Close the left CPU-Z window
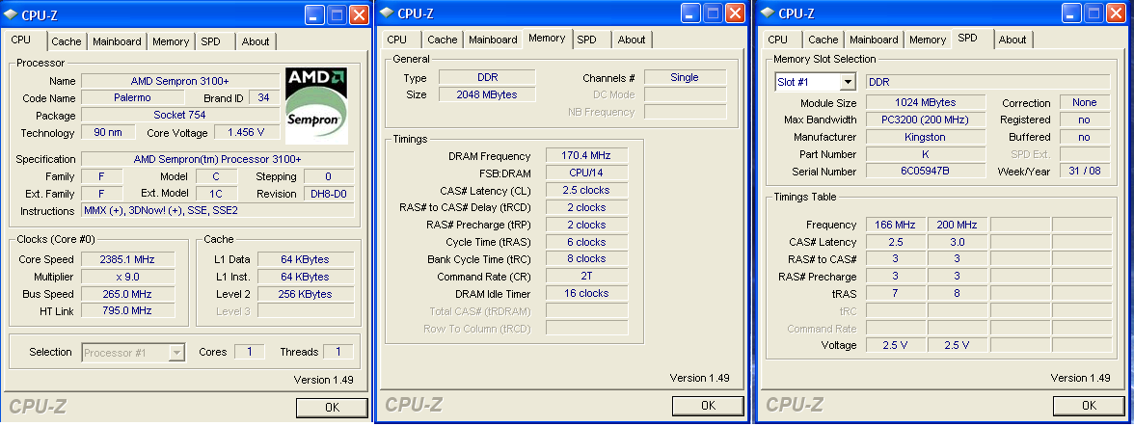 pyautogui.click(x=359, y=14)
